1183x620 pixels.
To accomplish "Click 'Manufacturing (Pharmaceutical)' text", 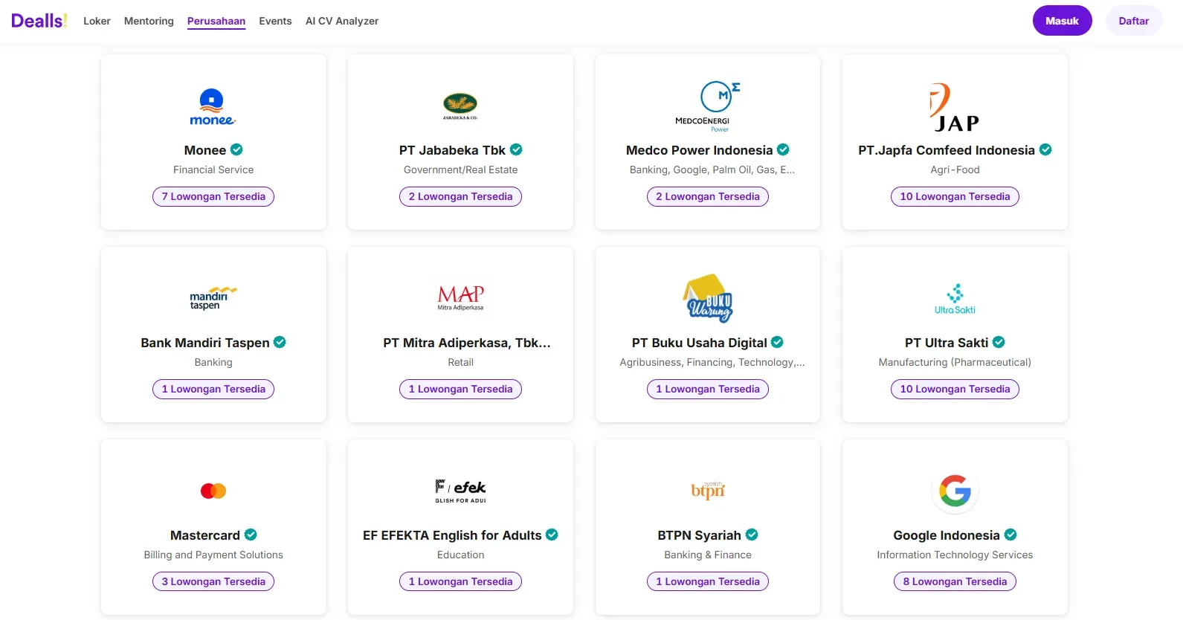I will 955,362.
